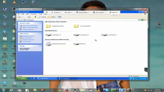Expand the Address bar dropdown arrow
This screenshot has width=164, height=92.
point(139,20)
